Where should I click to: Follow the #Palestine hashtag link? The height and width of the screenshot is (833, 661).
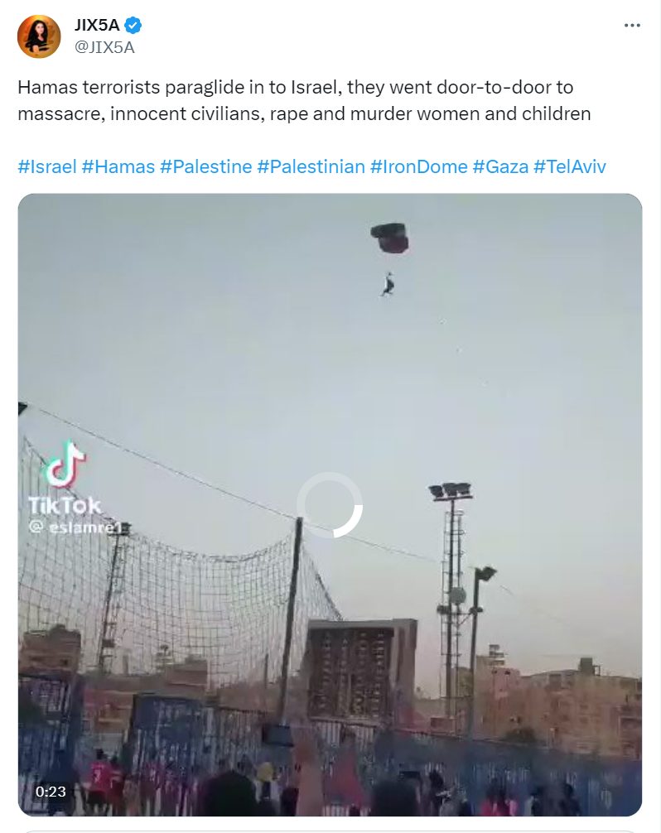(x=205, y=166)
